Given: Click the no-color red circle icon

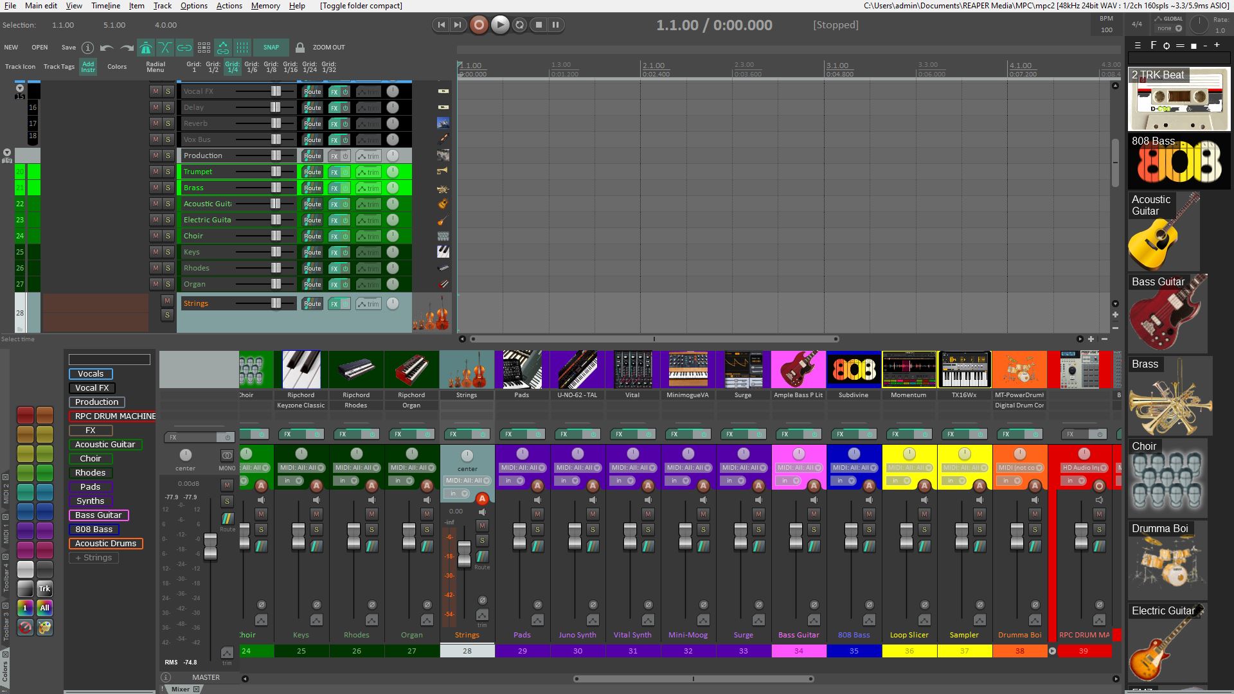Looking at the screenshot, I should coord(25,627).
